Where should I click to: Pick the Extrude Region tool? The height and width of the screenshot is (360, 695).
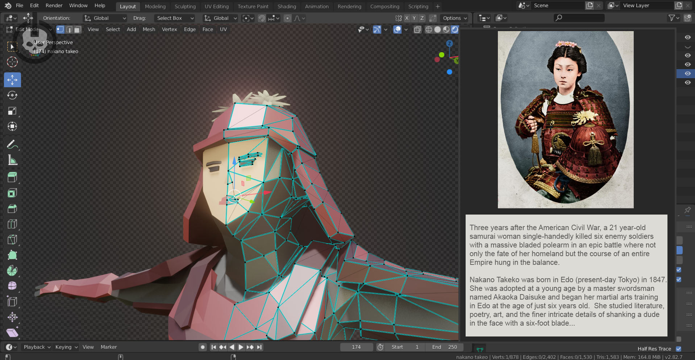(x=12, y=177)
